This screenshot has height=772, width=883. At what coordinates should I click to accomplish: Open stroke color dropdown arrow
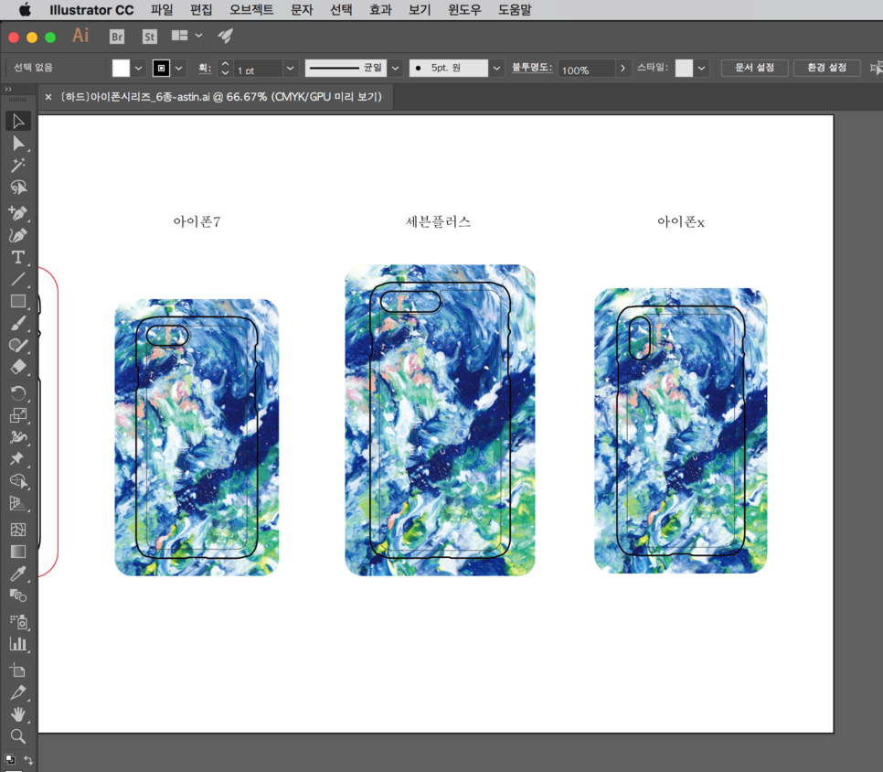(x=178, y=69)
